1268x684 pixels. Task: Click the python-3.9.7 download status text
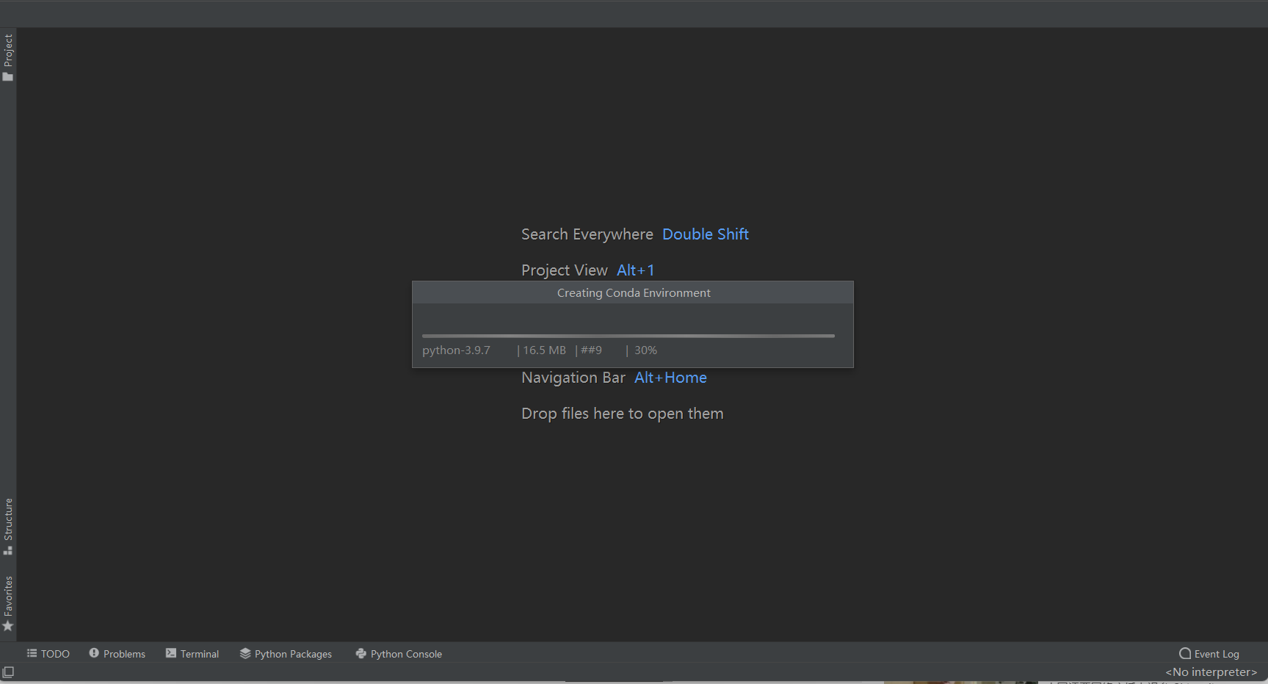click(x=456, y=350)
